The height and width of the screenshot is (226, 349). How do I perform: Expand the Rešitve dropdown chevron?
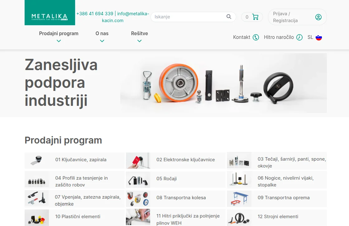pyautogui.click(x=139, y=40)
